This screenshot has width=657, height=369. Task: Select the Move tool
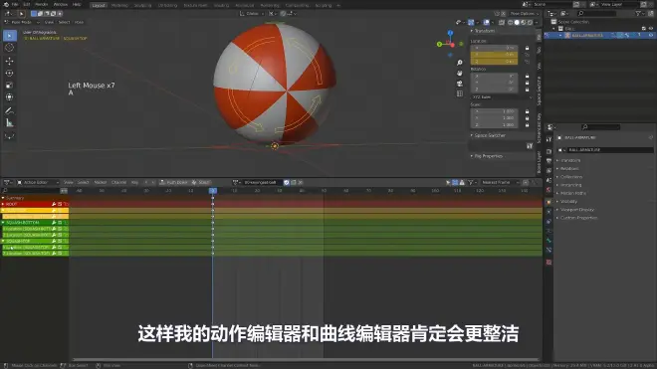[9, 61]
